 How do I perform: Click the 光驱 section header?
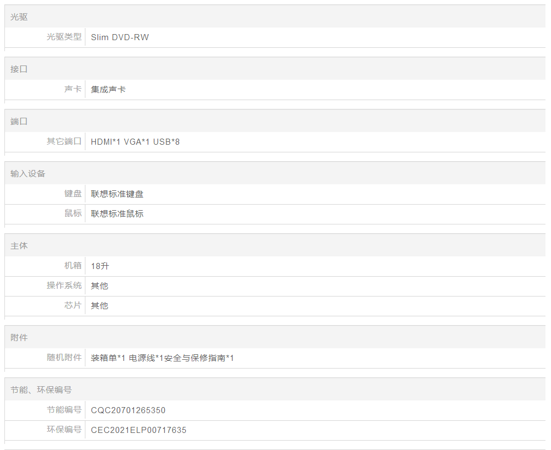tap(19, 17)
